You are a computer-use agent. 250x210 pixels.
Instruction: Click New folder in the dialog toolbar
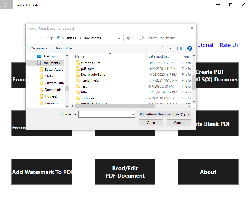pos(64,48)
